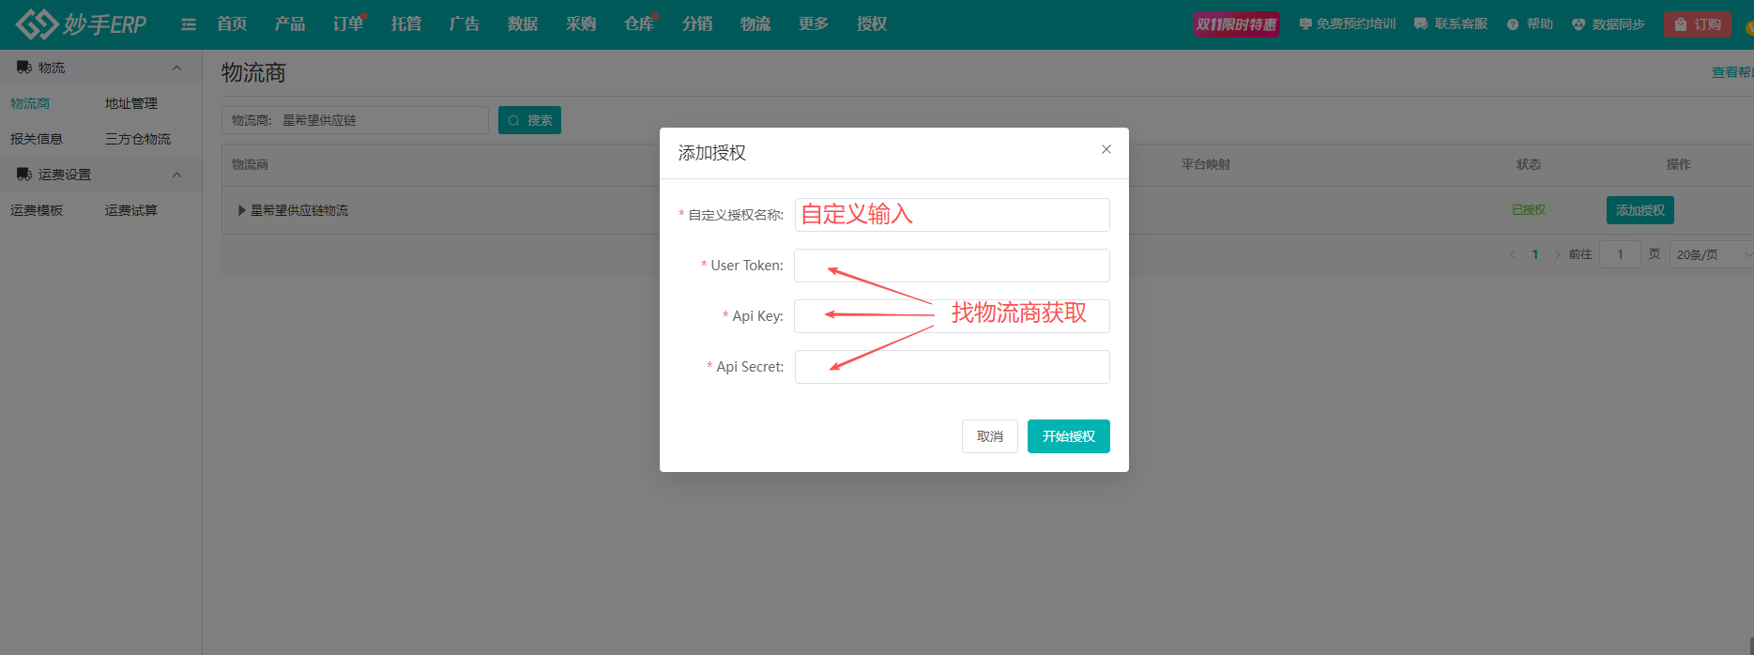Click the 帮助 question mark icon
This screenshot has width=1754, height=655.
[1513, 24]
